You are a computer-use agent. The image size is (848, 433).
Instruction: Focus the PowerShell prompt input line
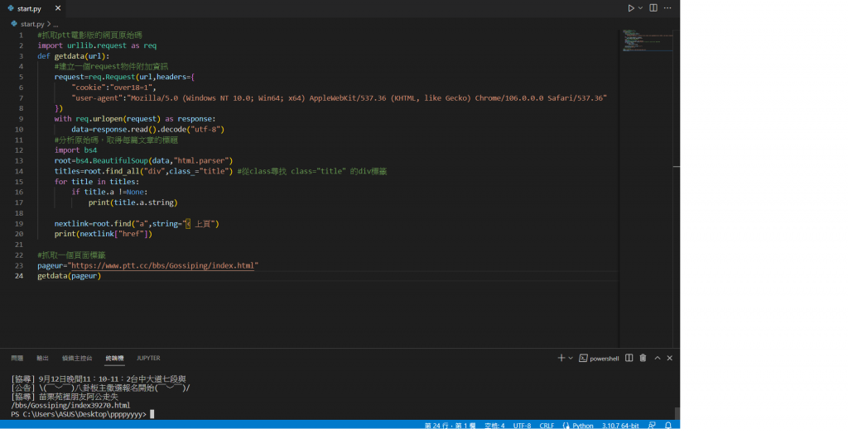coord(82,414)
